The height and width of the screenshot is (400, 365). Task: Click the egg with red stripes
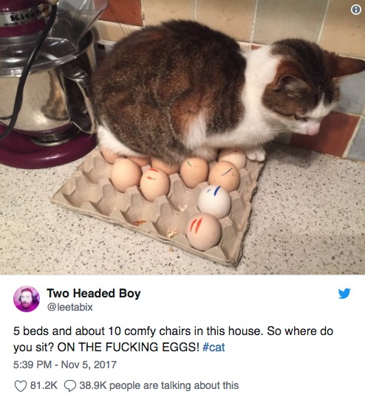(x=204, y=232)
